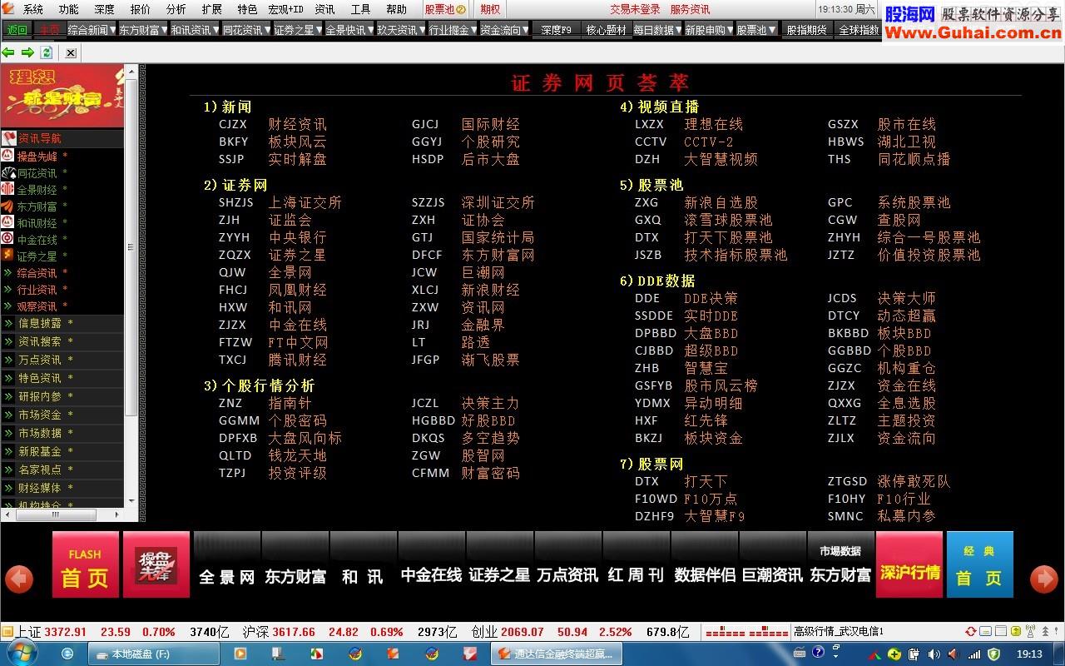Expand the 东方财富 toolbar dropdown

(163, 30)
